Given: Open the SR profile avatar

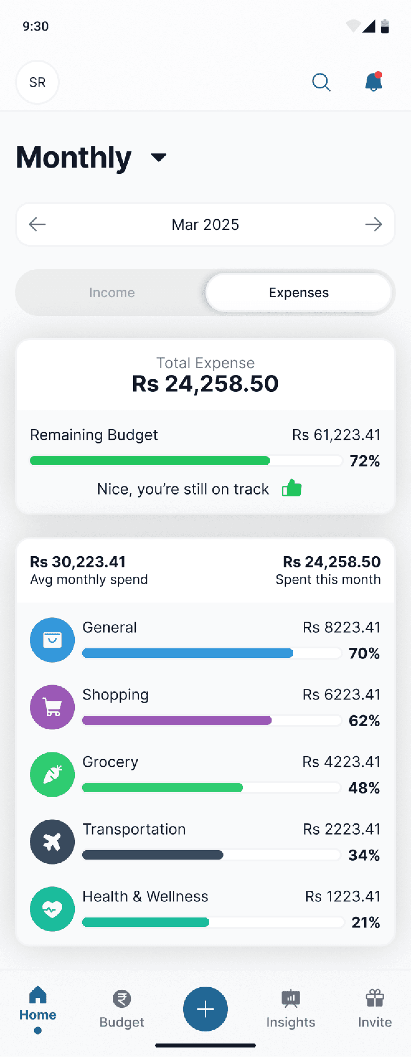Looking at the screenshot, I should click(37, 82).
